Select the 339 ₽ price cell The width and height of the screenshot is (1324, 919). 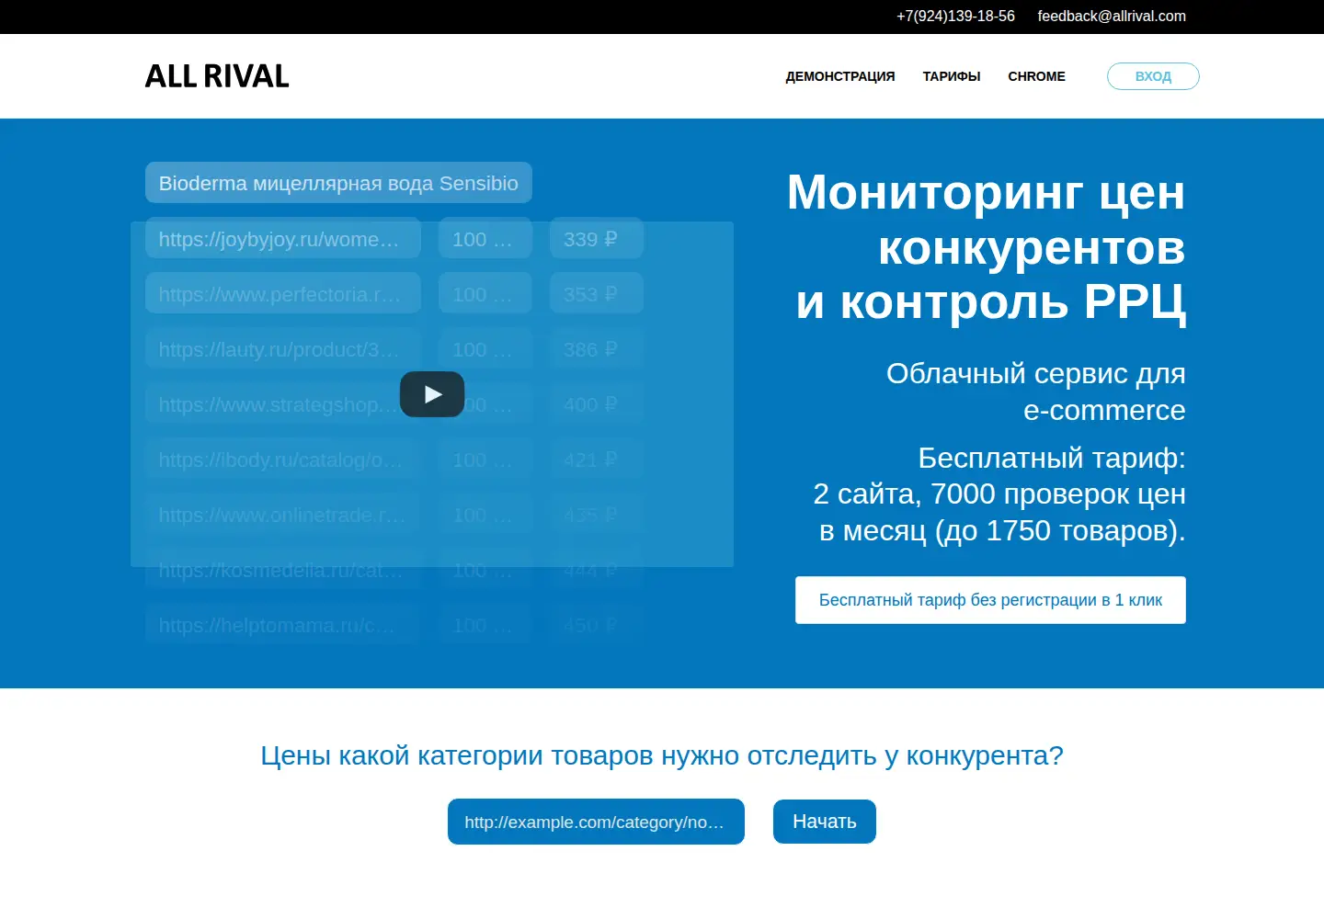pos(597,239)
